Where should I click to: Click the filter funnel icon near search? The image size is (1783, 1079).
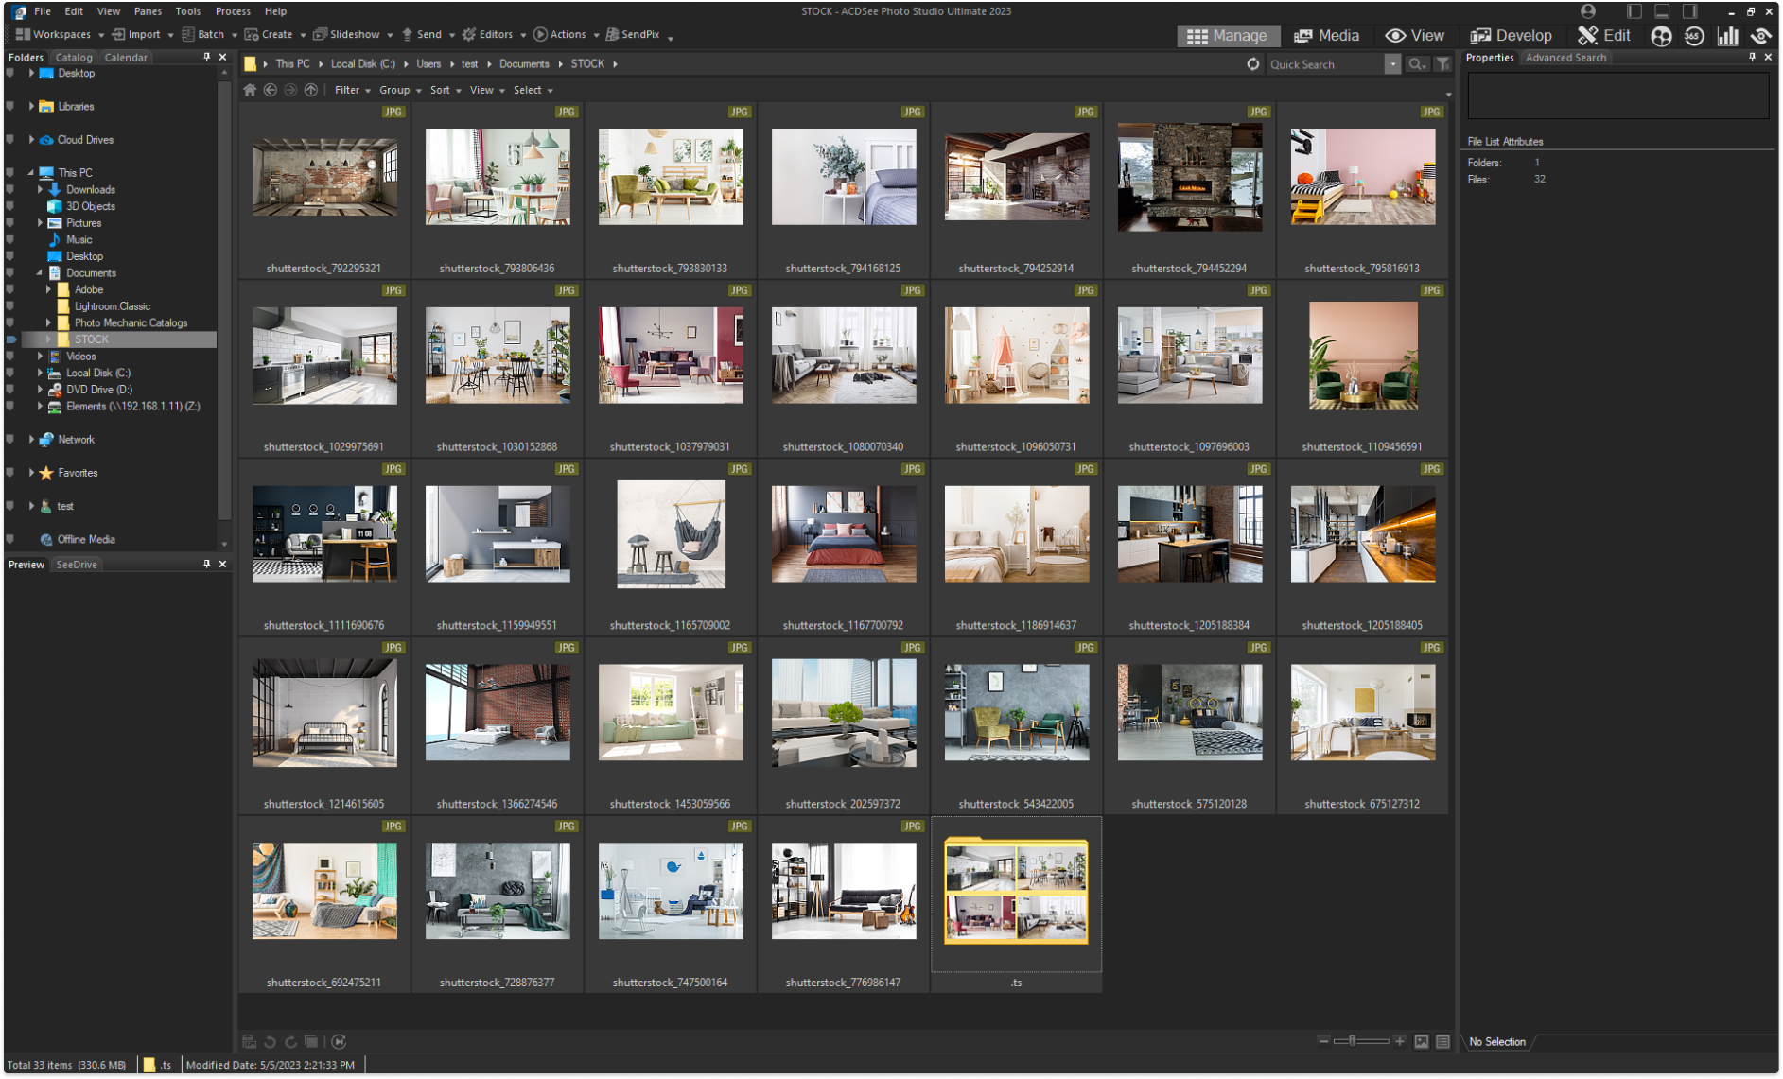[x=1442, y=64]
